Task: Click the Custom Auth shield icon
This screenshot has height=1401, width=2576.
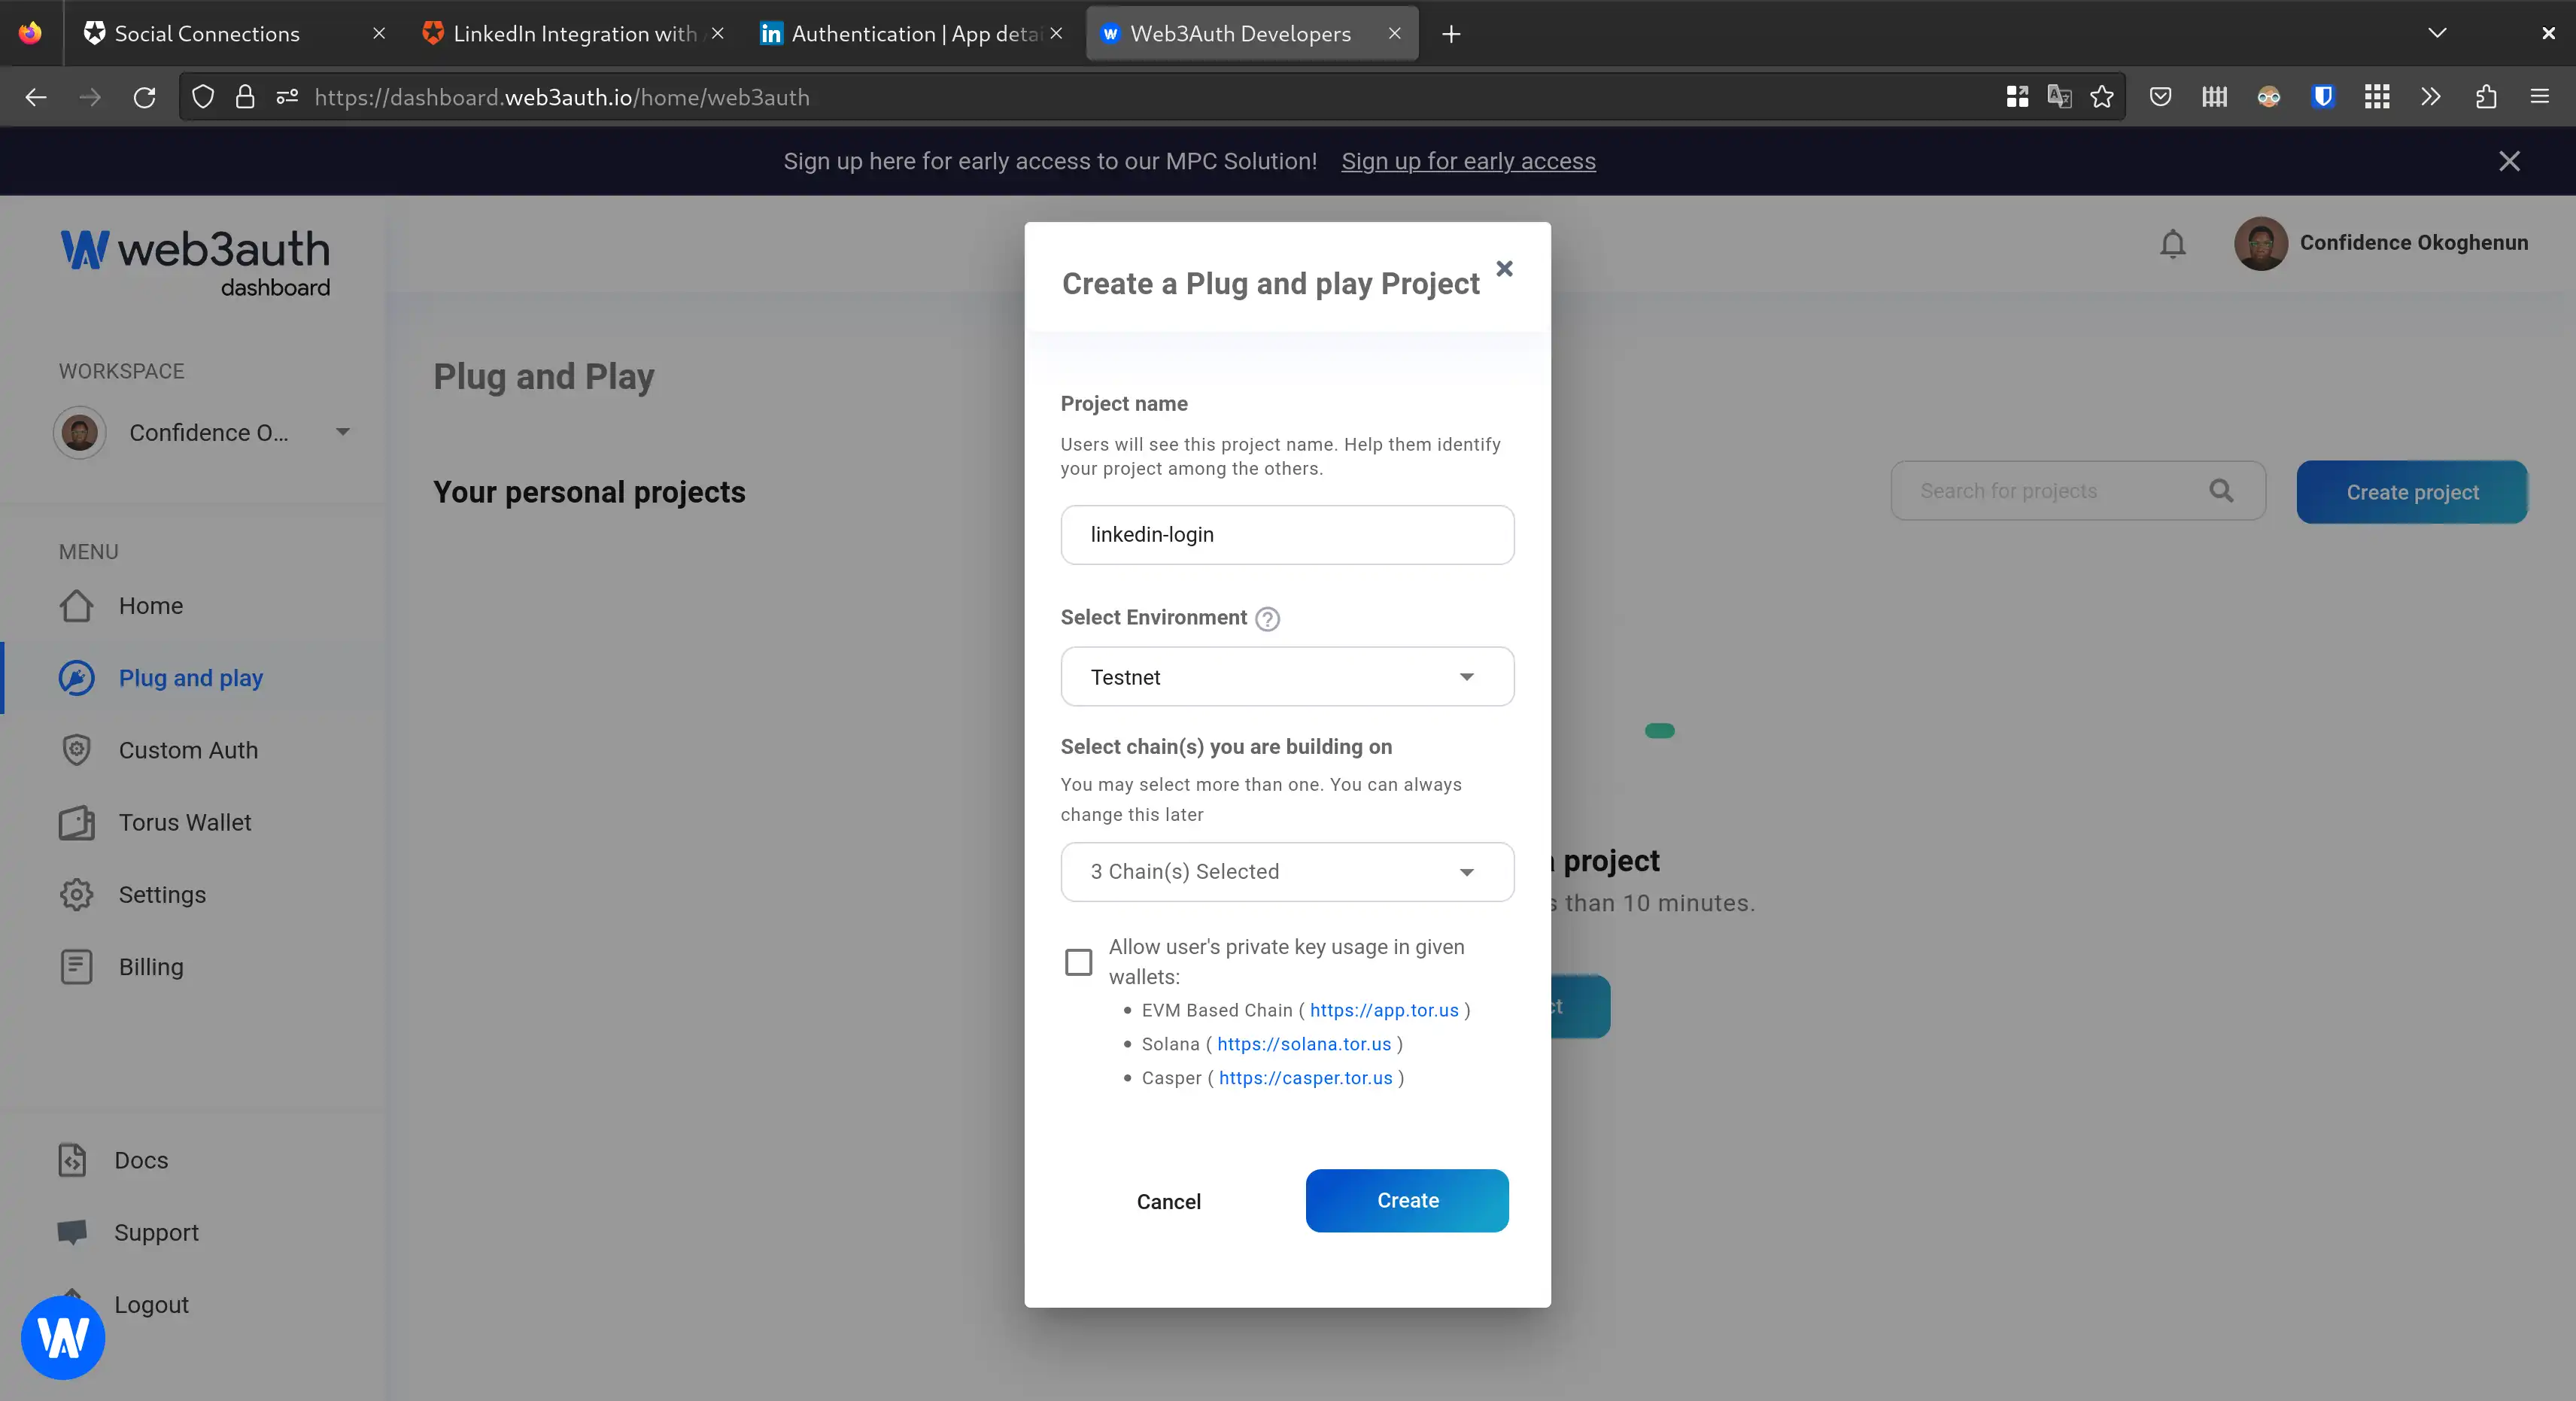Action: click(x=76, y=750)
